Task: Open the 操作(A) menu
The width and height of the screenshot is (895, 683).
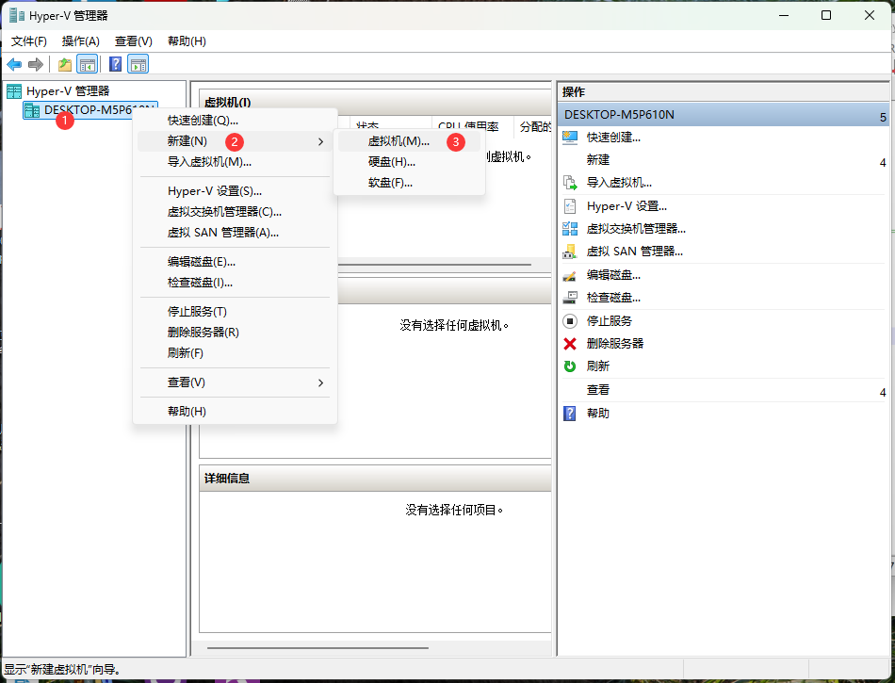Action: (80, 41)
